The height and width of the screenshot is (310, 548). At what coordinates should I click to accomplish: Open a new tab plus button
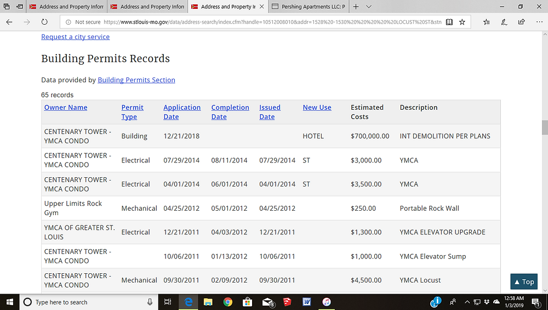pos(356,6)
